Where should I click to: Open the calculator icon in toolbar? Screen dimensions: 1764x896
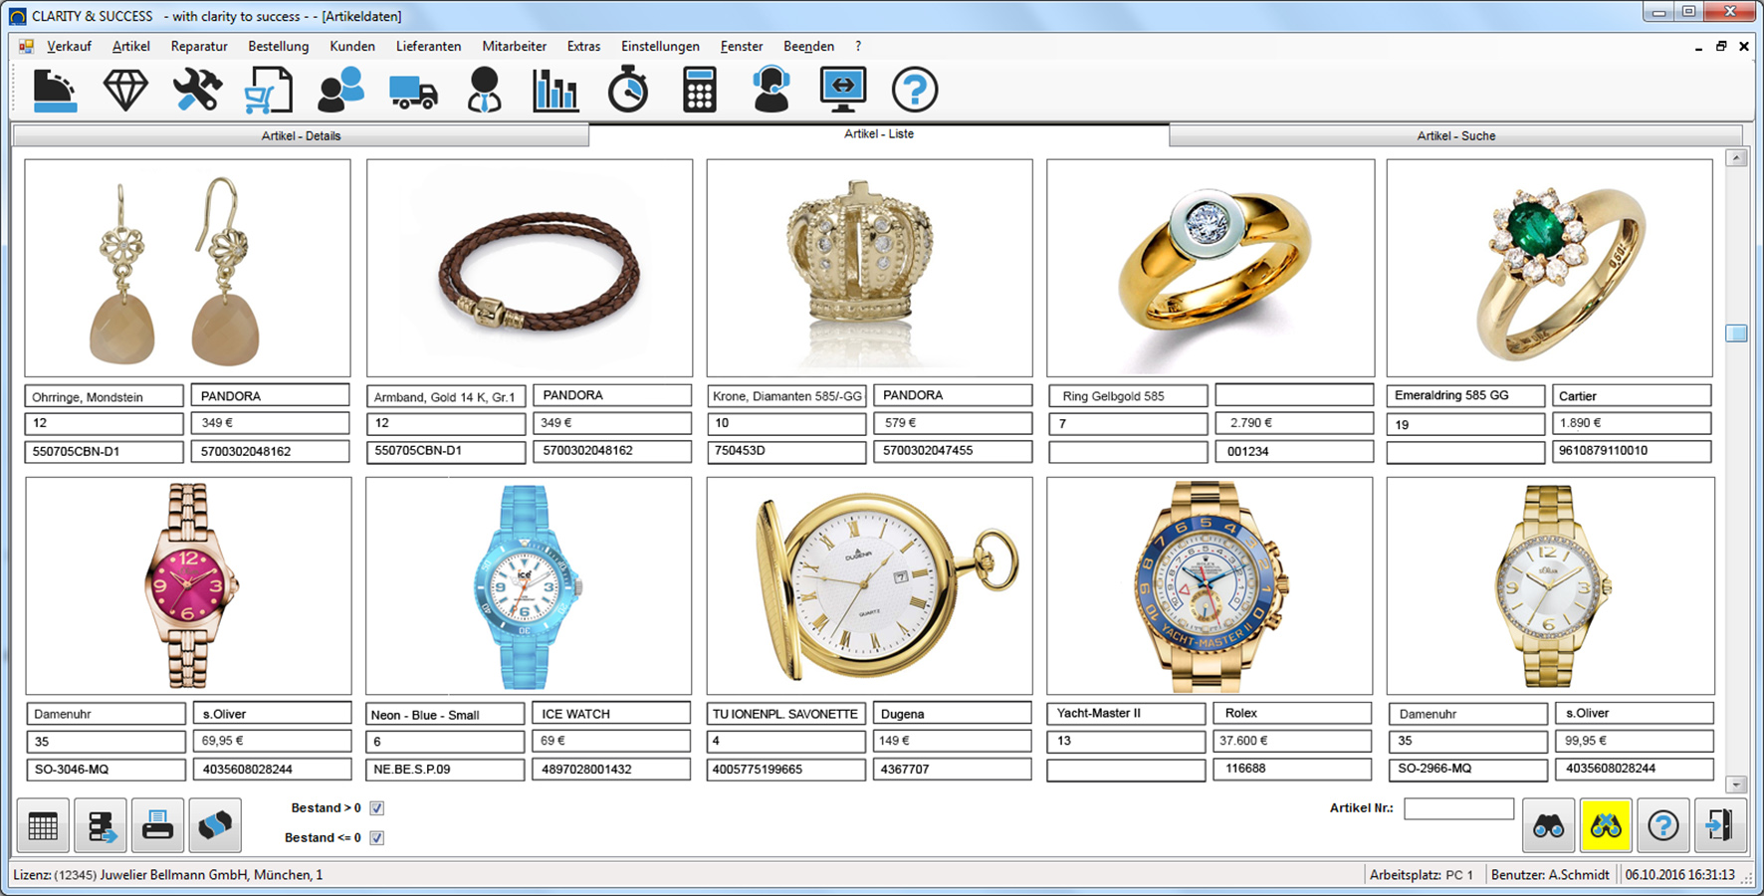pos(699,92)
